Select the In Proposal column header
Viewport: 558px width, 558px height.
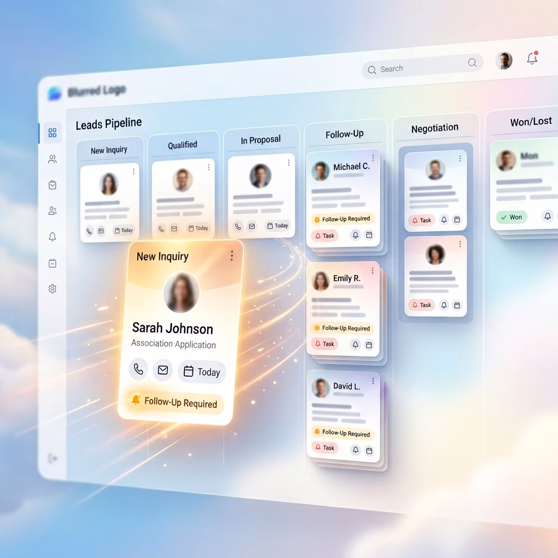(x=260, y=140)
